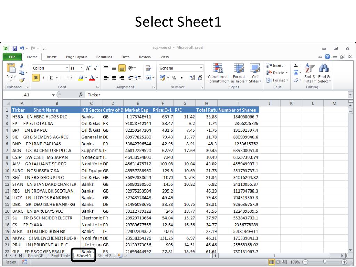
Task: Click the Zoom In plus button
Action: pos(345,262)
